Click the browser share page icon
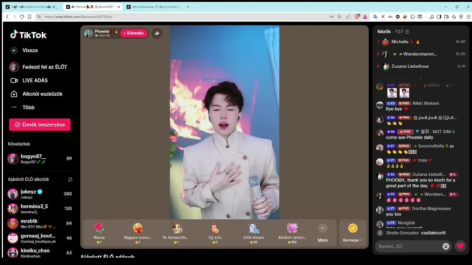Image resolution: width=472 pixels, height=265 pixels. click(348, 17)
